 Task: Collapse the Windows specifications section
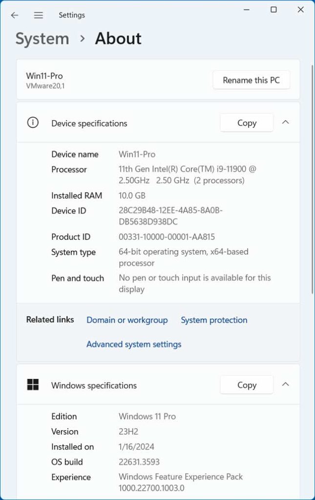tap(286, 384)
